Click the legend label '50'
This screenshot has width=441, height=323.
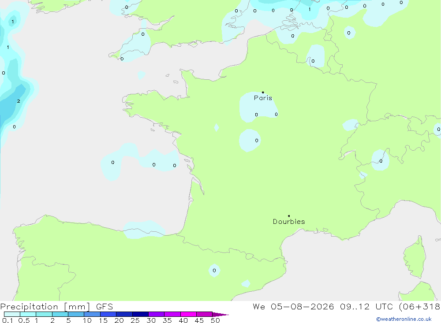pos(216,320)
